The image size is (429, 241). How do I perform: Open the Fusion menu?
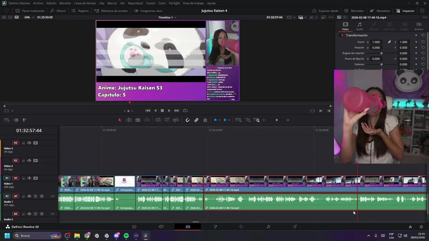click(x=151, y=3)
